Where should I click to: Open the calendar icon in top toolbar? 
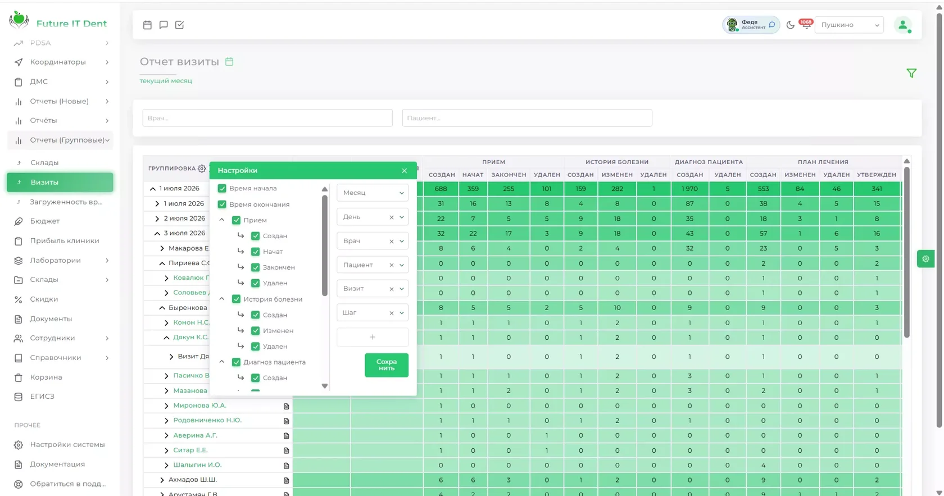[147, 25]
